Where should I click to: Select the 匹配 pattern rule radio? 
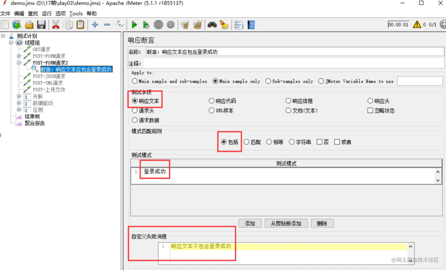coord(246,142)
